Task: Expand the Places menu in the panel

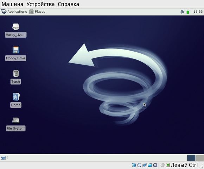Action: (x=37, y=12)
